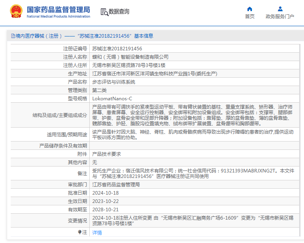This screenshot has height=243, width=304.
Task: Select production address 江苏省宿迁市洋河新区 cell
Action: [155, 74]
